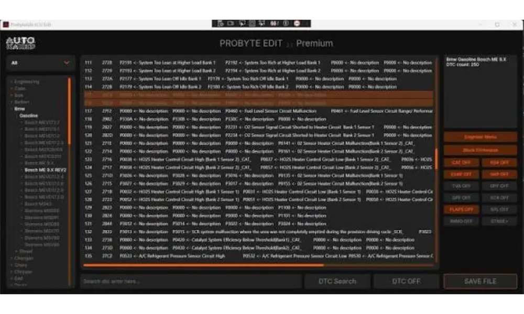Select row 117 with Fuel Level Sensor Circuit Malfunction

258,111
